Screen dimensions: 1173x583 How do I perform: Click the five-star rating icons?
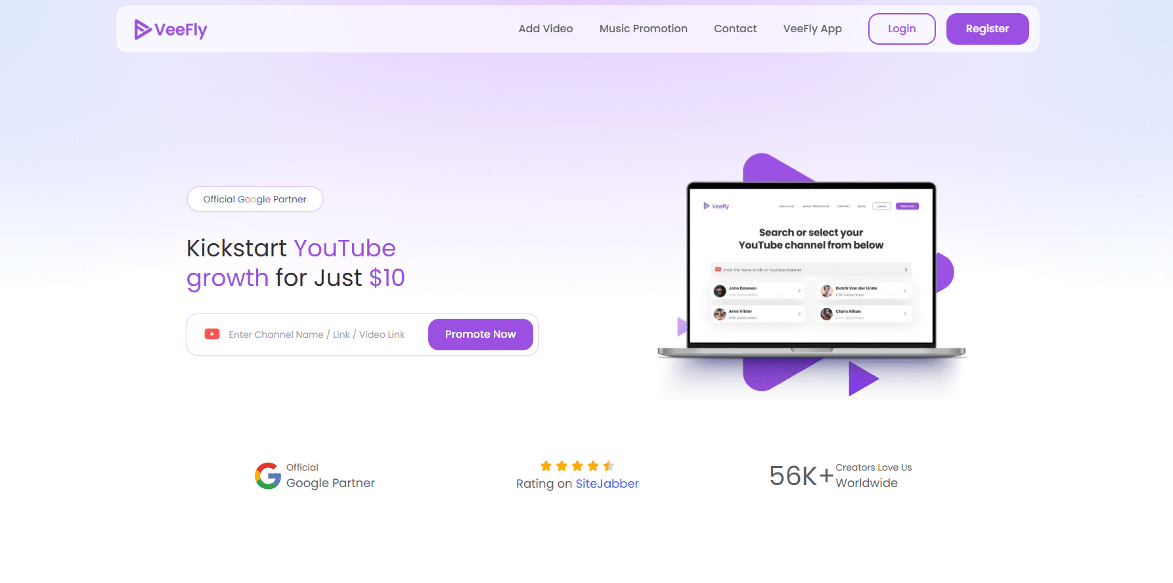(577, 466)
